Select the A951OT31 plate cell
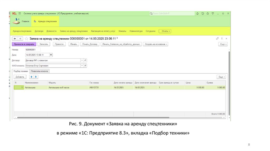 (x=100, y=88)
